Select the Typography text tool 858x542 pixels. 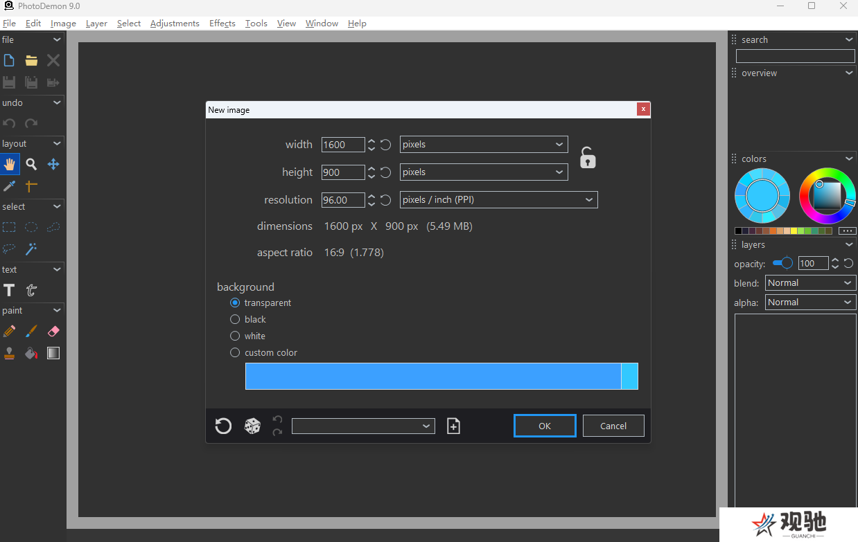[x=31, y=290]
